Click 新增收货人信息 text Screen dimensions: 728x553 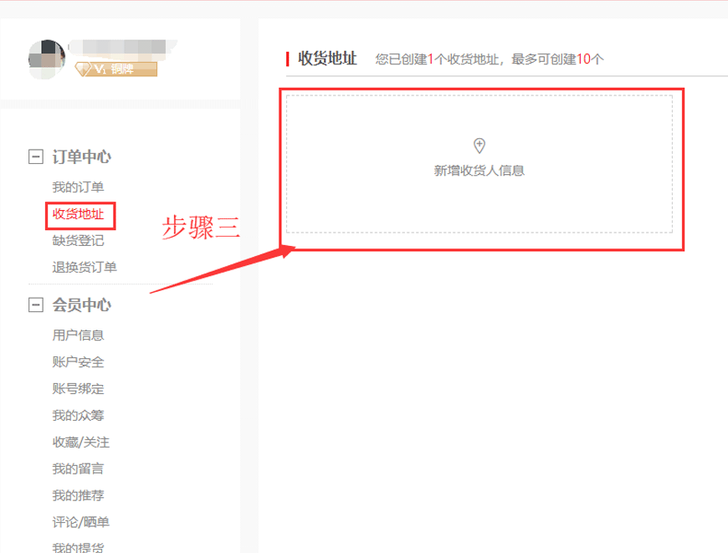479,171
